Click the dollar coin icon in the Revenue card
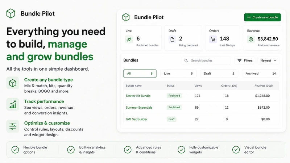 tap(251, 39)
